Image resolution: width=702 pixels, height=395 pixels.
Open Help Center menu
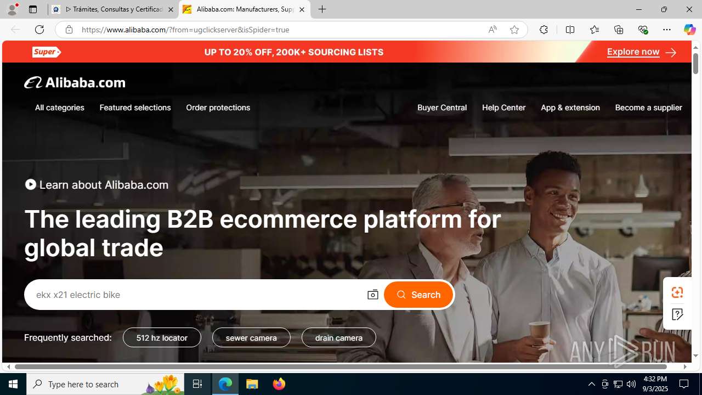pyautogui.click(x=503, y=108)
